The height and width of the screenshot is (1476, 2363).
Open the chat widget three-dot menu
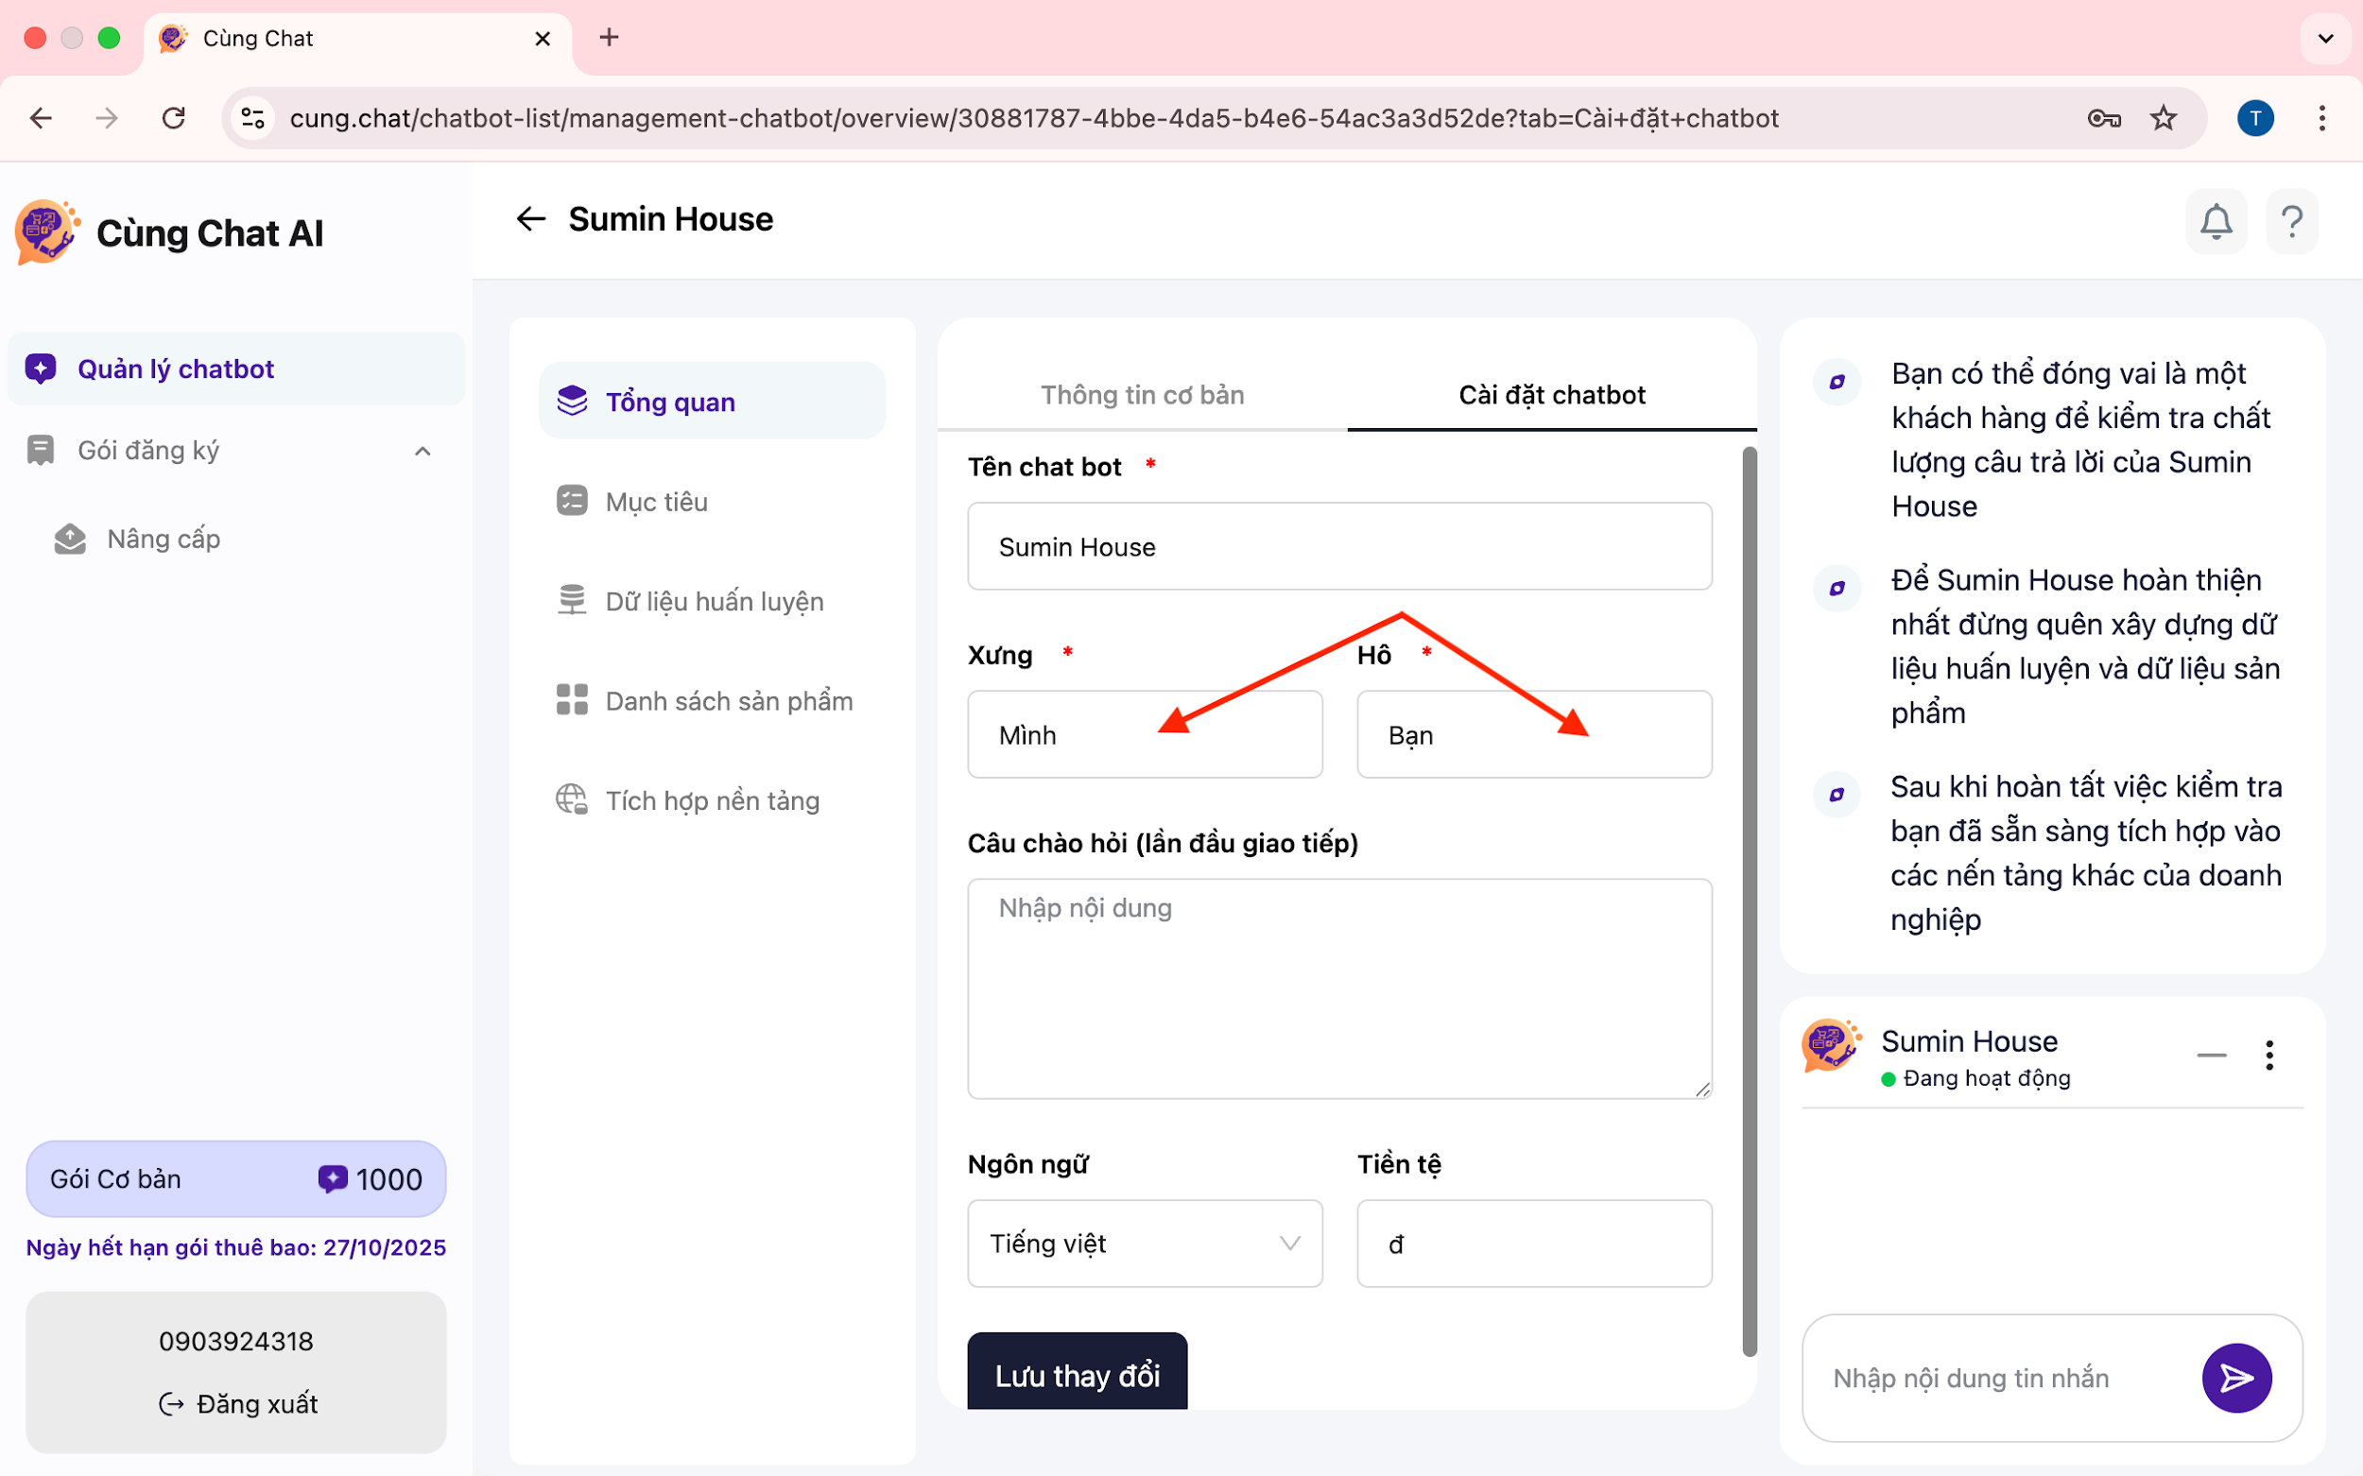point(2268,1056)
